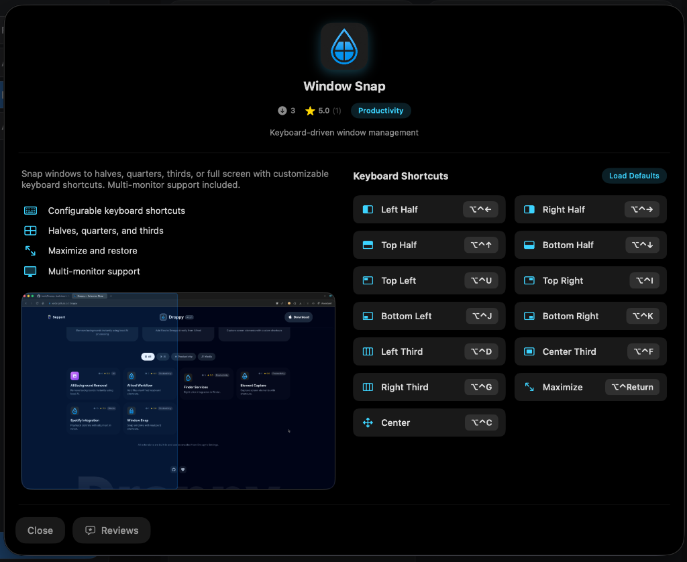This screenshot has height=562, width=687.
Task: Open the Reviews section
Action: pos(111,530)
